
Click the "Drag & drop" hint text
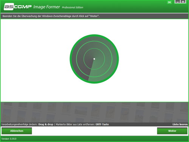pyautogui.click(x=46, y=124)
